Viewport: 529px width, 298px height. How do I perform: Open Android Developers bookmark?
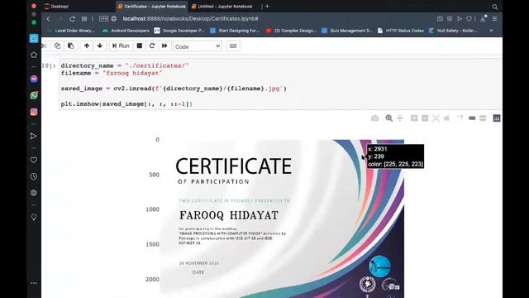tap(126, 31)
